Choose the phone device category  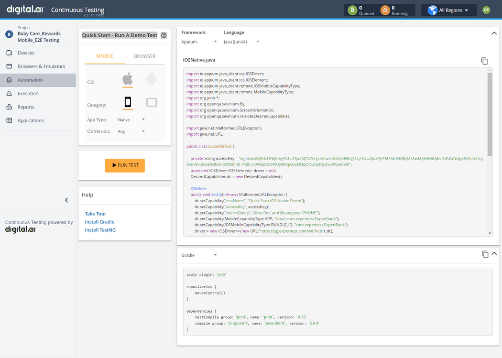pos(128,102)
